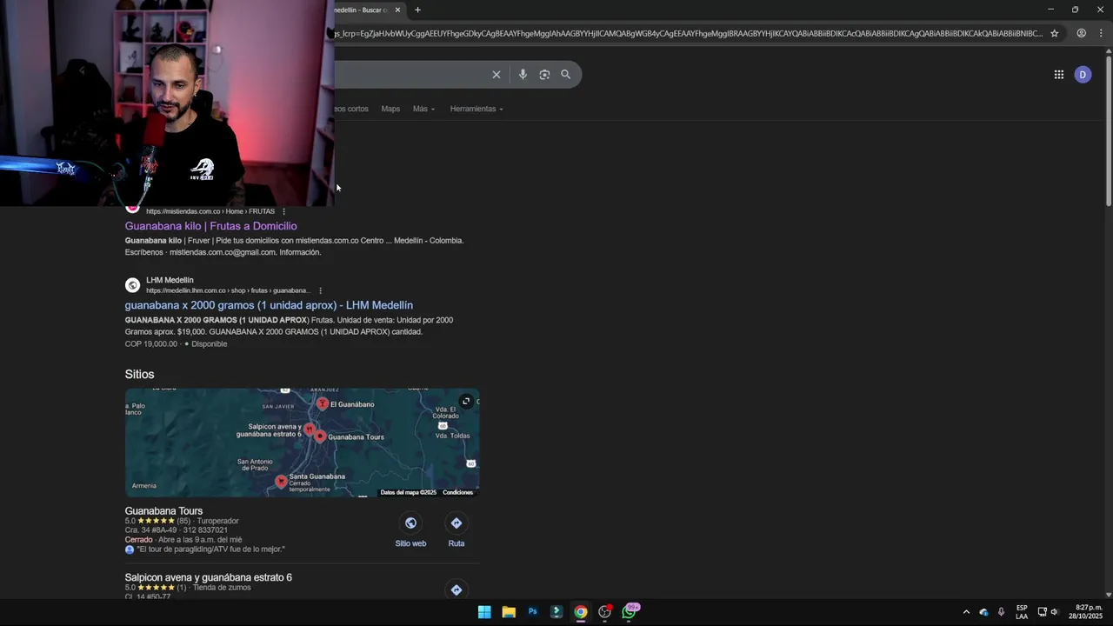Open more options for LHM Medellín result
Viewport: 1113px width, 626px height.
click(x=320, y=290)
